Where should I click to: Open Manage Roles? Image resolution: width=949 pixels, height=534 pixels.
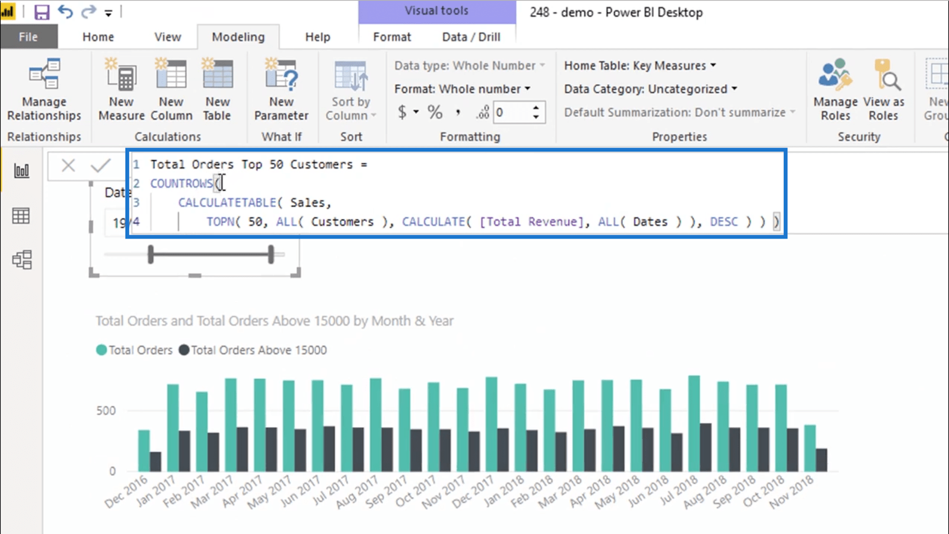click(835, 90)
